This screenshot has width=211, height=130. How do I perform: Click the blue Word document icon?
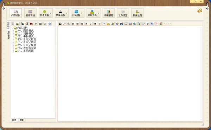[152, 24]
